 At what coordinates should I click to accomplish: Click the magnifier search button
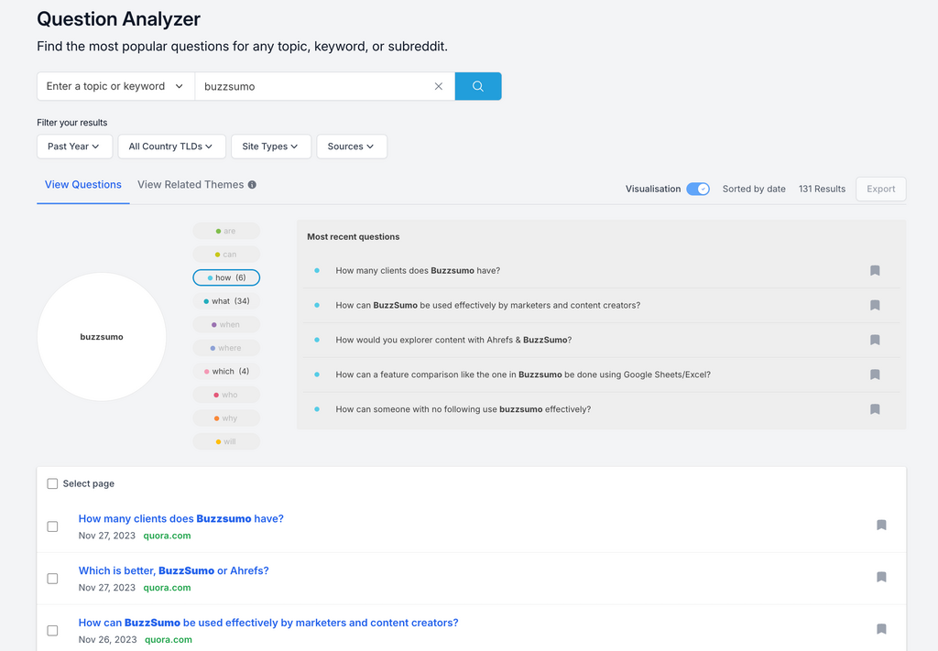pos(477,86)
